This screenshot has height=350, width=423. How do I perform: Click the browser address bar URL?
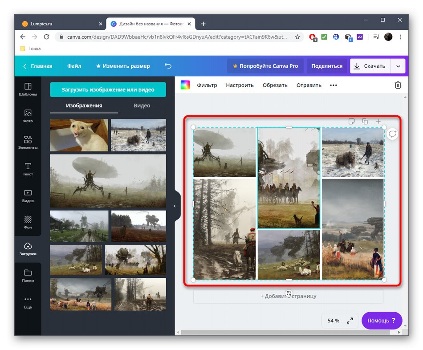click(x=177, y=37)
